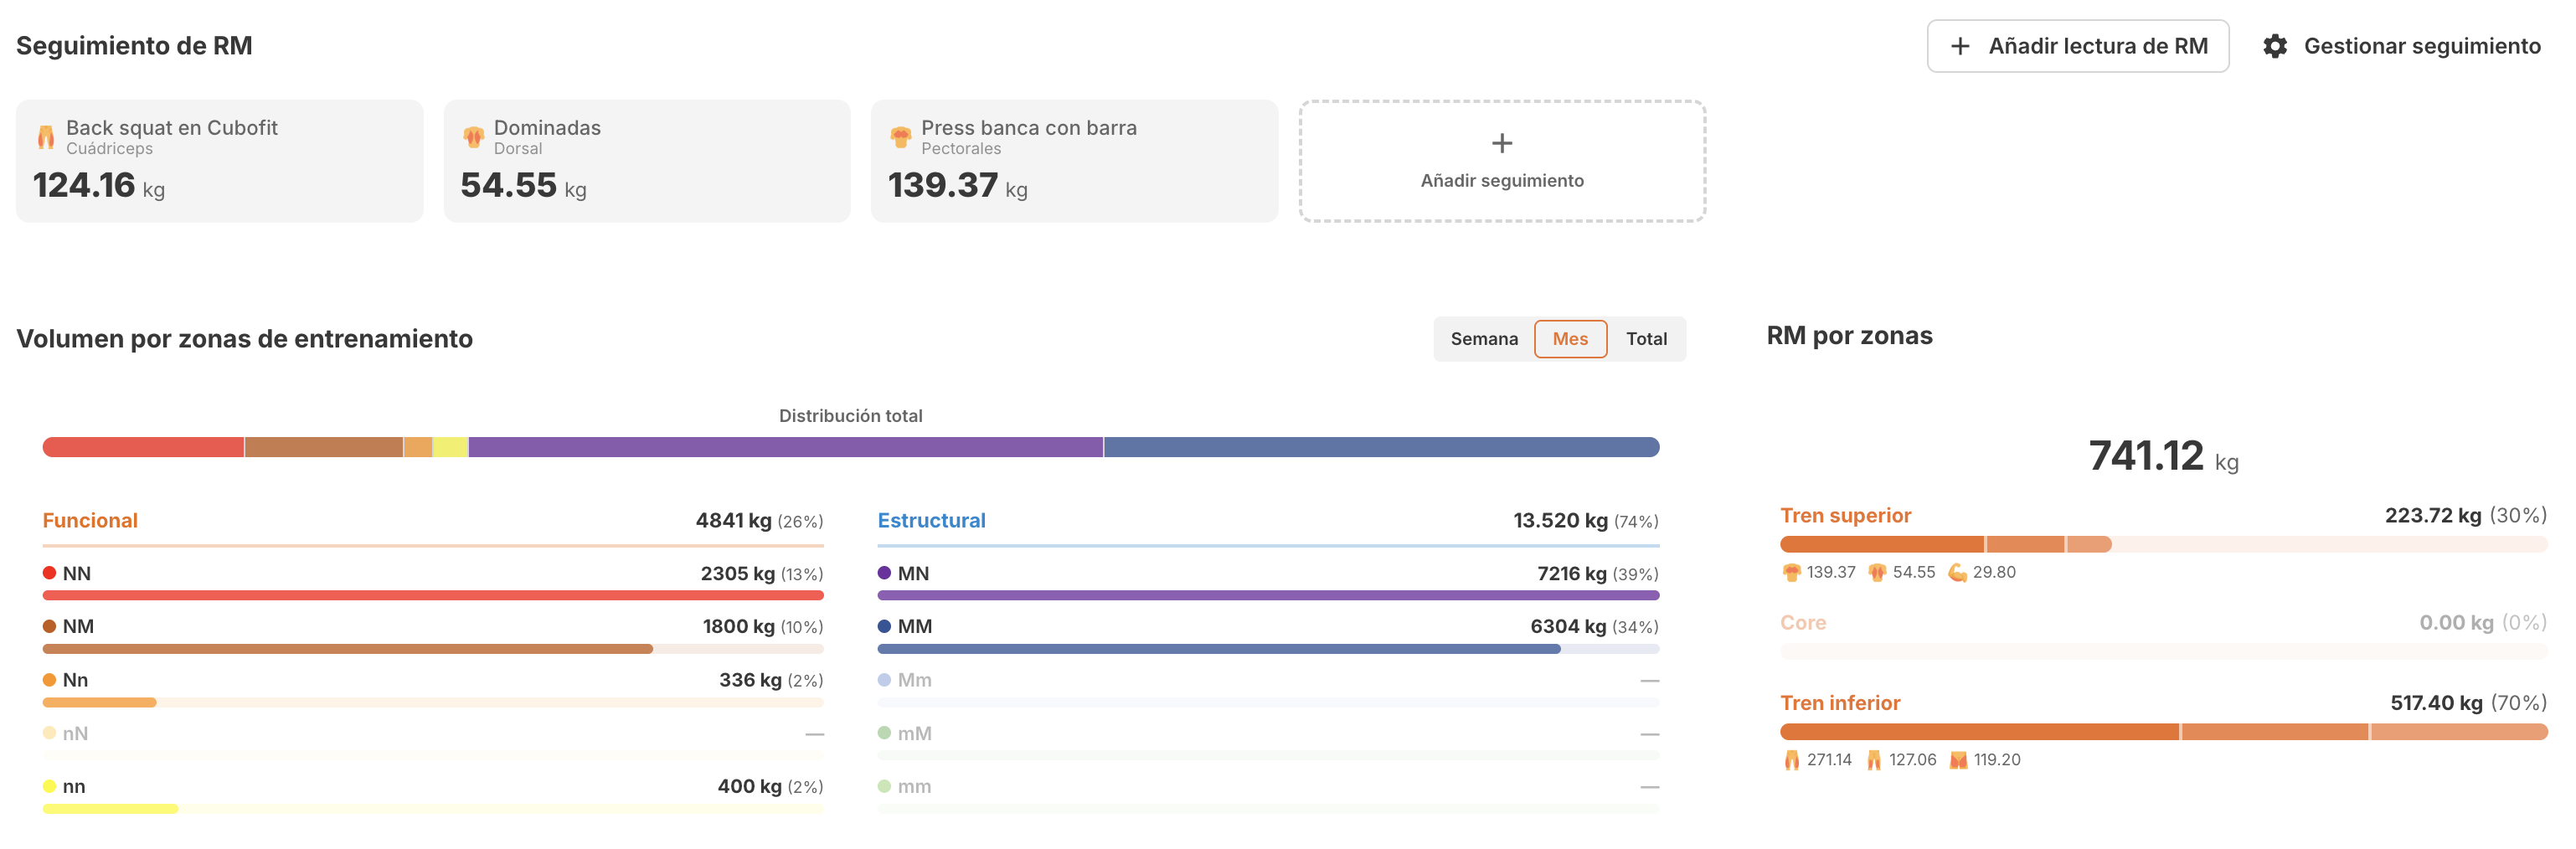Open the Añadir lectura de RM button

point(2077,46)
